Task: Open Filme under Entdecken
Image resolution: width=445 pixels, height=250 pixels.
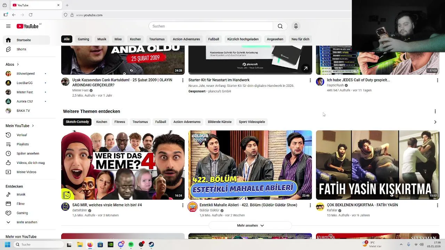Action: click(26, 204)
